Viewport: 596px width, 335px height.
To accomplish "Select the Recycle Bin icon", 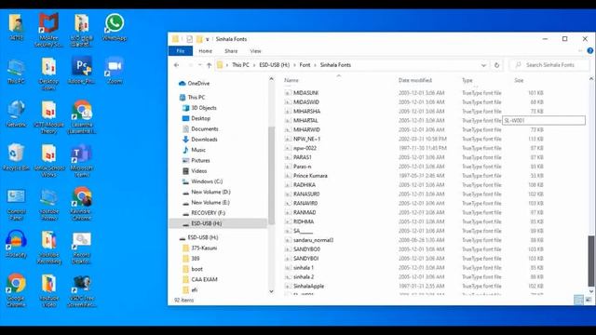I will coord(16,157).
